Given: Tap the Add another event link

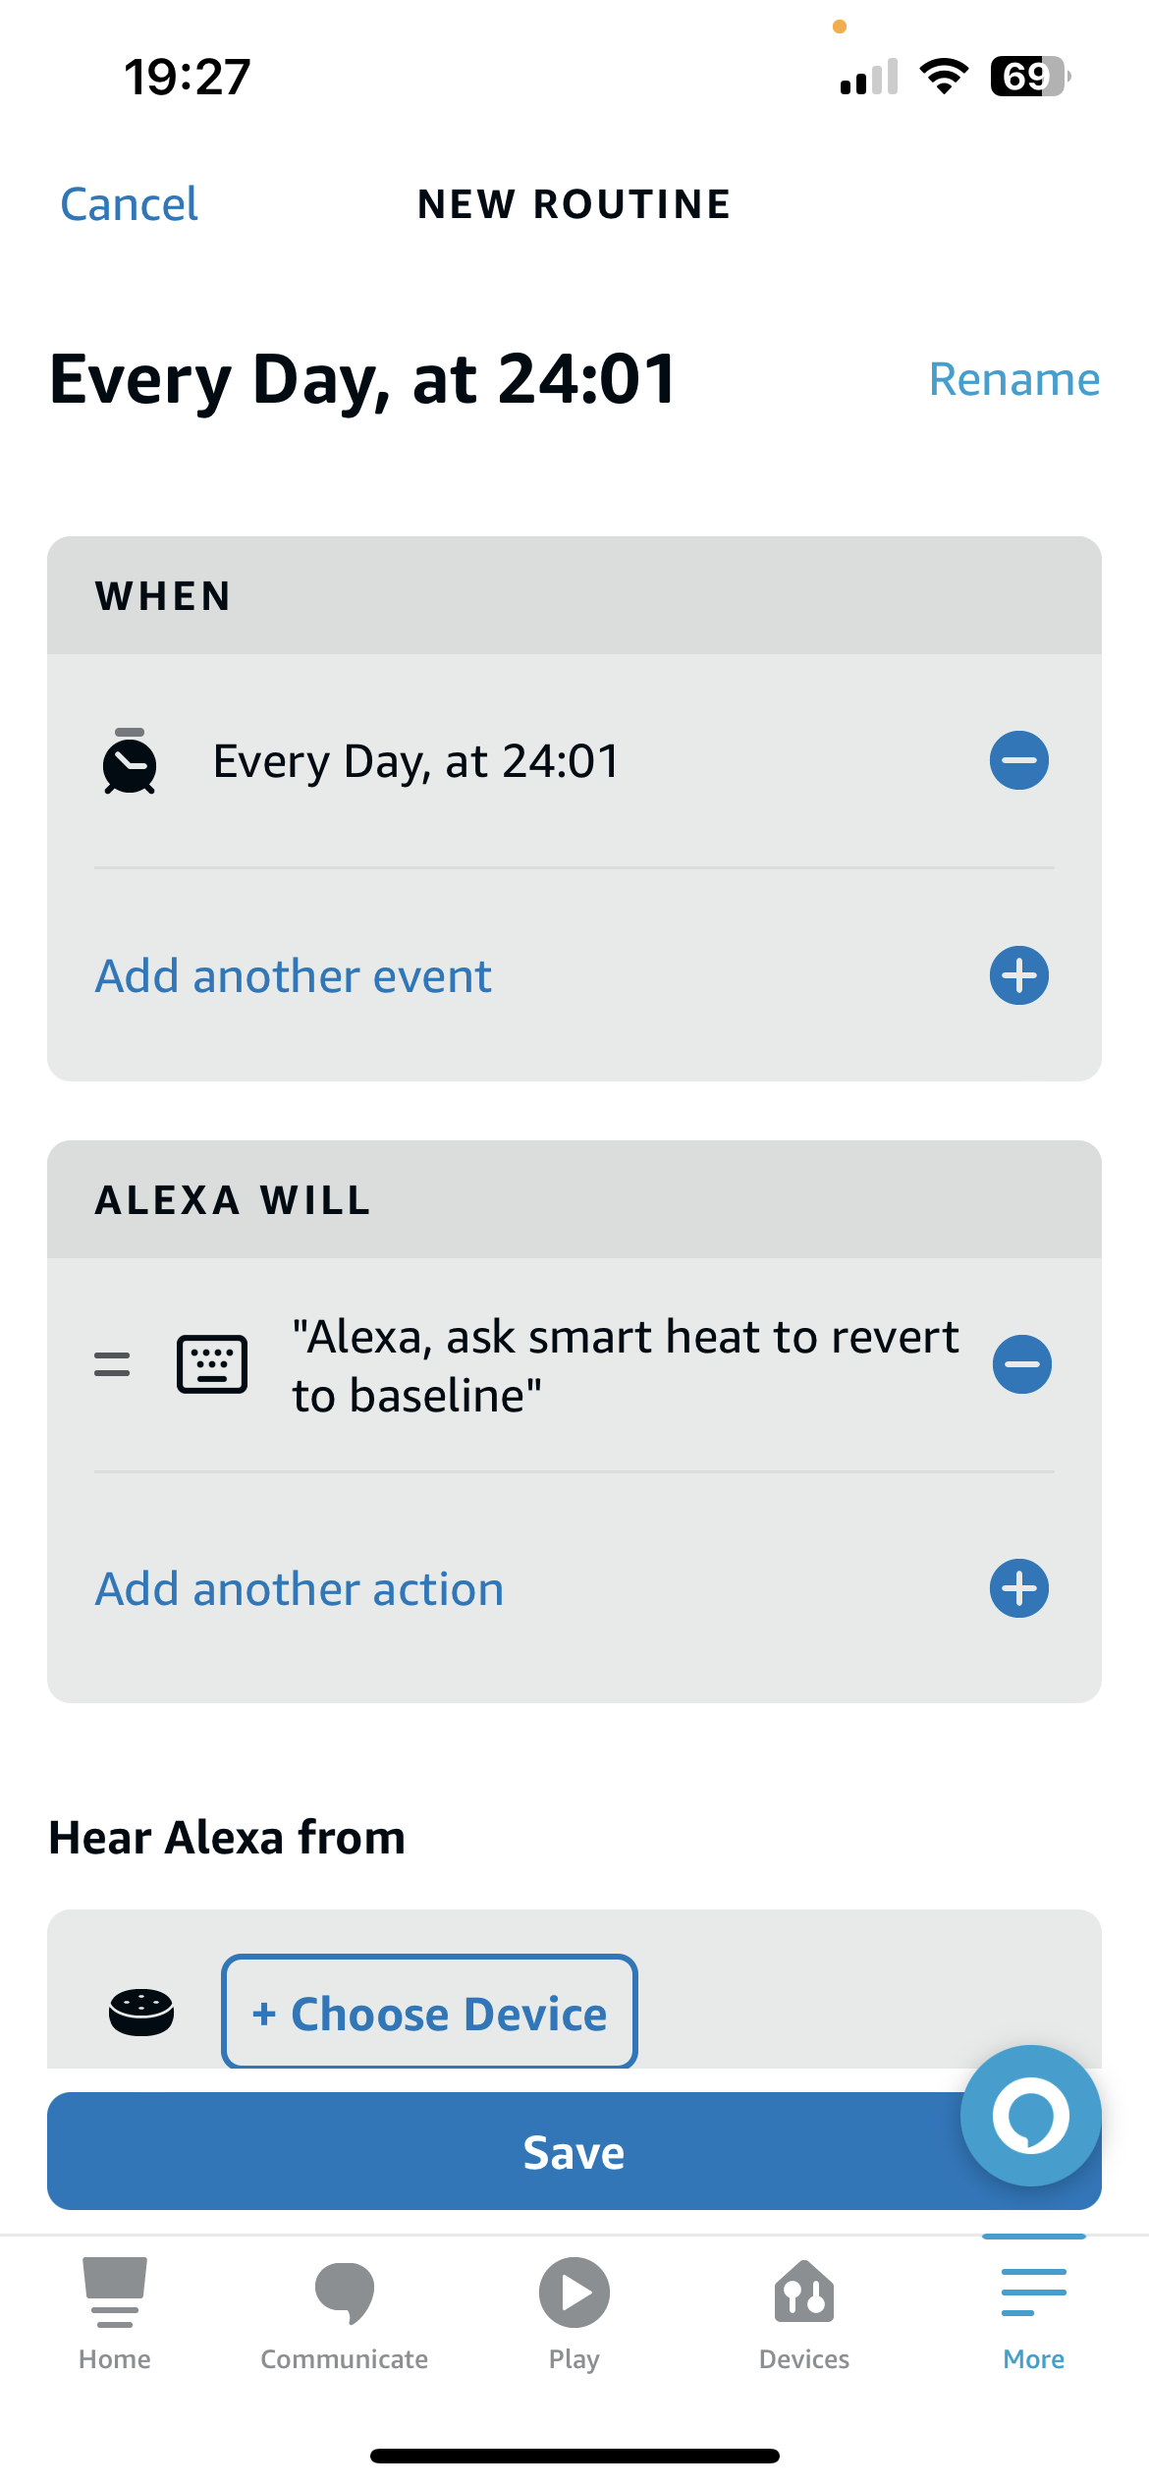Looking at the screenshot, I should click(293, 976).
